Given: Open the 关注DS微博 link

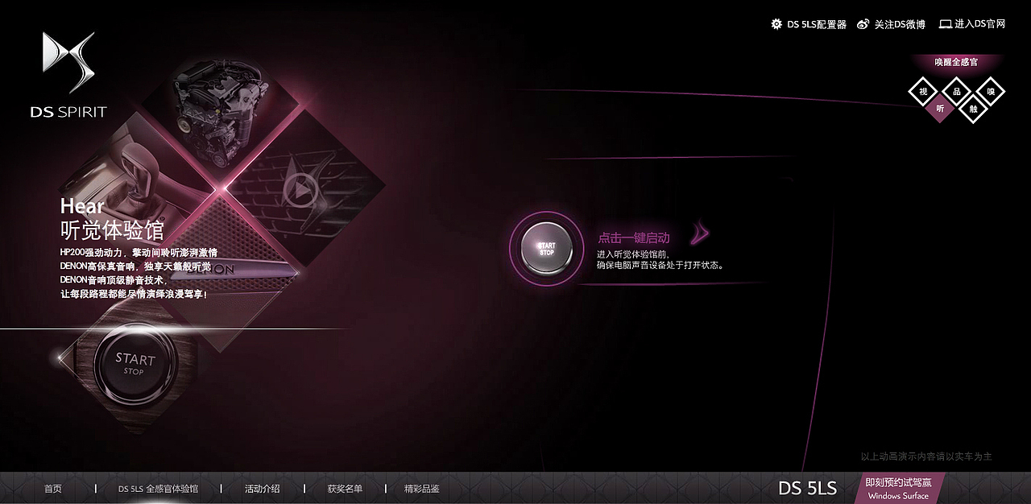Looking at the screenshot, I should pyautogui.click(x=900, y=24).
